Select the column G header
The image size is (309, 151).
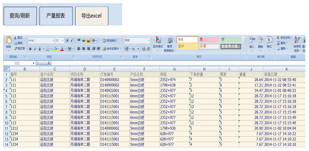pyautogui.click(x=174, y=69)
